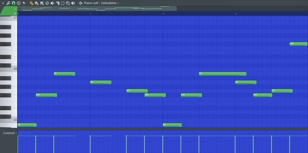Click bar 3 on the timeline ruler

163,14
